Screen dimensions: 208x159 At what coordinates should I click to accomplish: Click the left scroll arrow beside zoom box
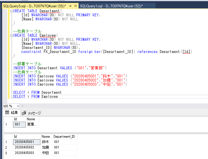click(22, 106)
